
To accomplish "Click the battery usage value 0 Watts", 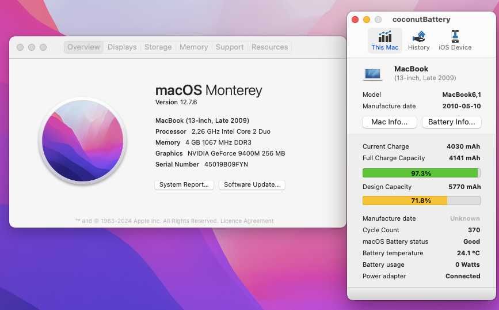I will click(467, 264).
